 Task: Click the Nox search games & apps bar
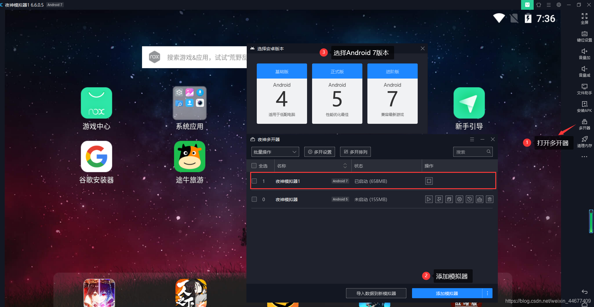click(194, 57)
